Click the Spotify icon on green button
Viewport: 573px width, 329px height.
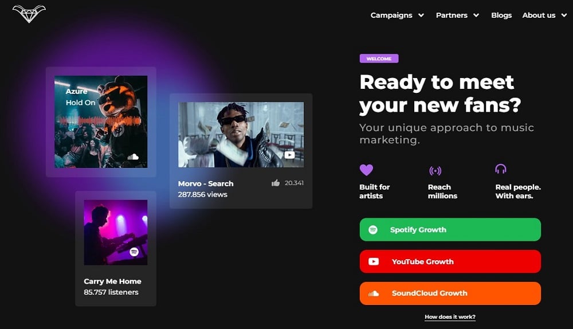coord(373,230)
